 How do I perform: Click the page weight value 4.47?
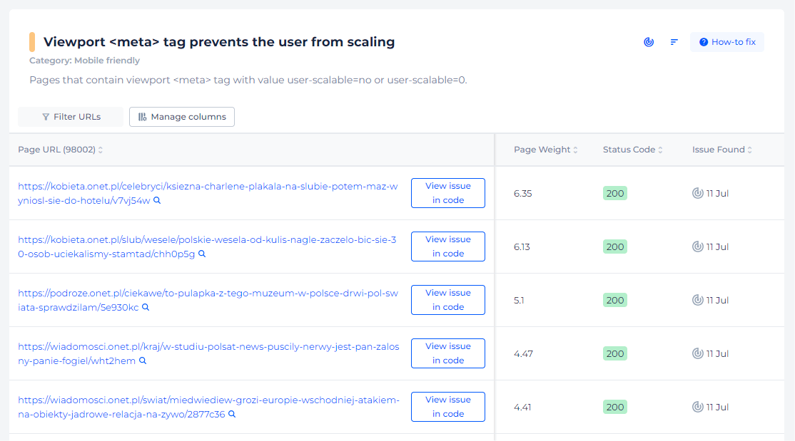point(523,354)
